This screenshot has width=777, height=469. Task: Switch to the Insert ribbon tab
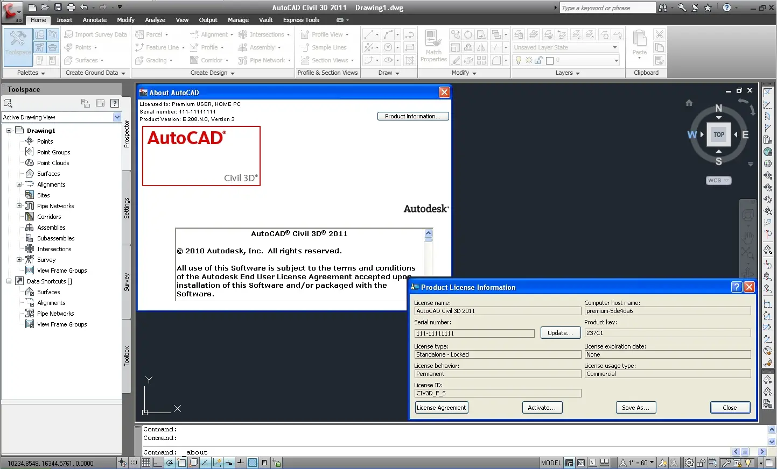pos(64,20)
